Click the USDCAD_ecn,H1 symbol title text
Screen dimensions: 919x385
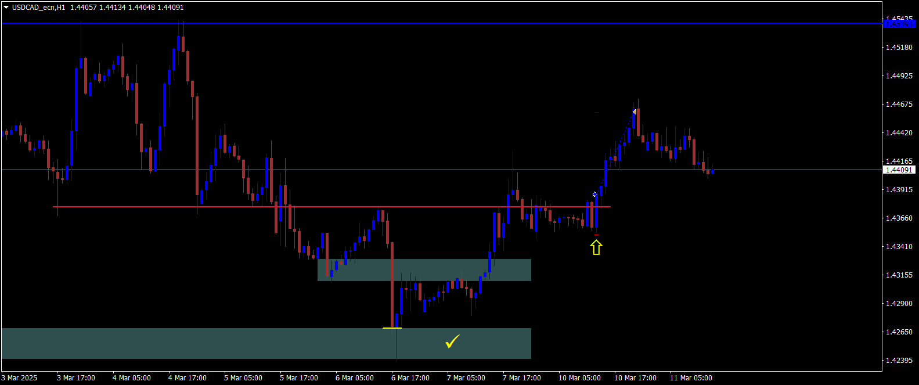point(39,8)
